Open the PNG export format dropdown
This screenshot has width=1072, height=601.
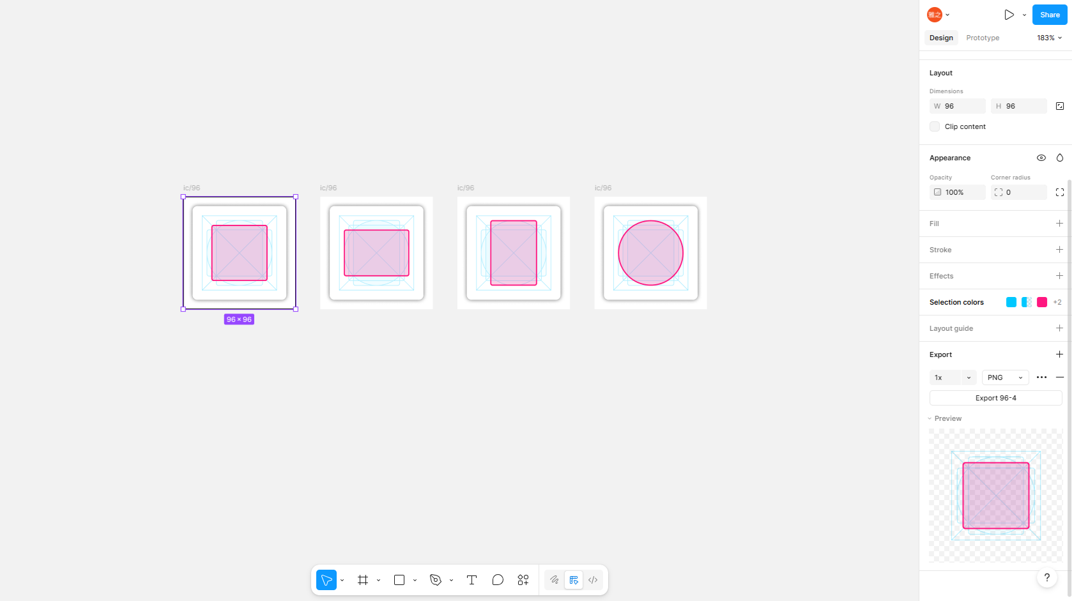1005,377
